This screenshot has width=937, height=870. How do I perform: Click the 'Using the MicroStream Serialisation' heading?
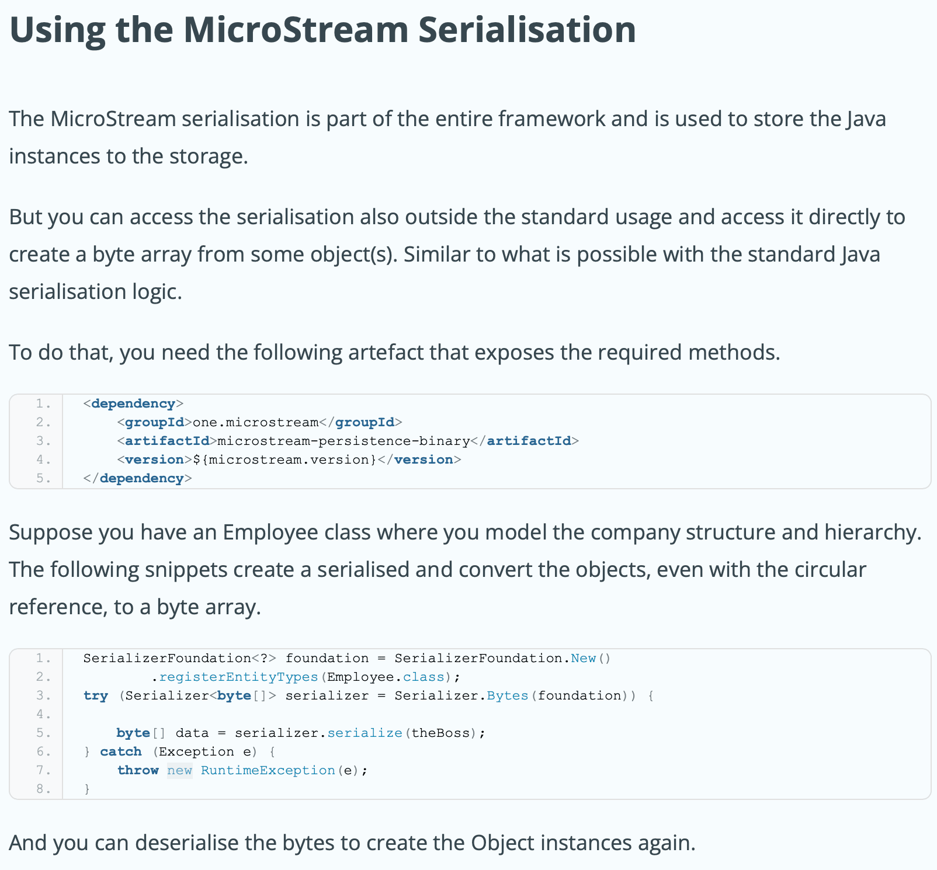pos(322,30)
